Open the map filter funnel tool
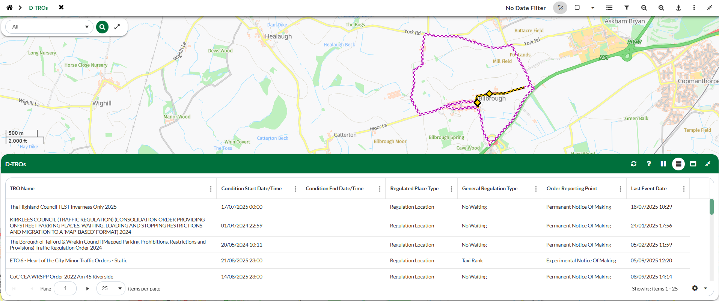The height and width of the screenshot is (301, 719). [627, 8]
